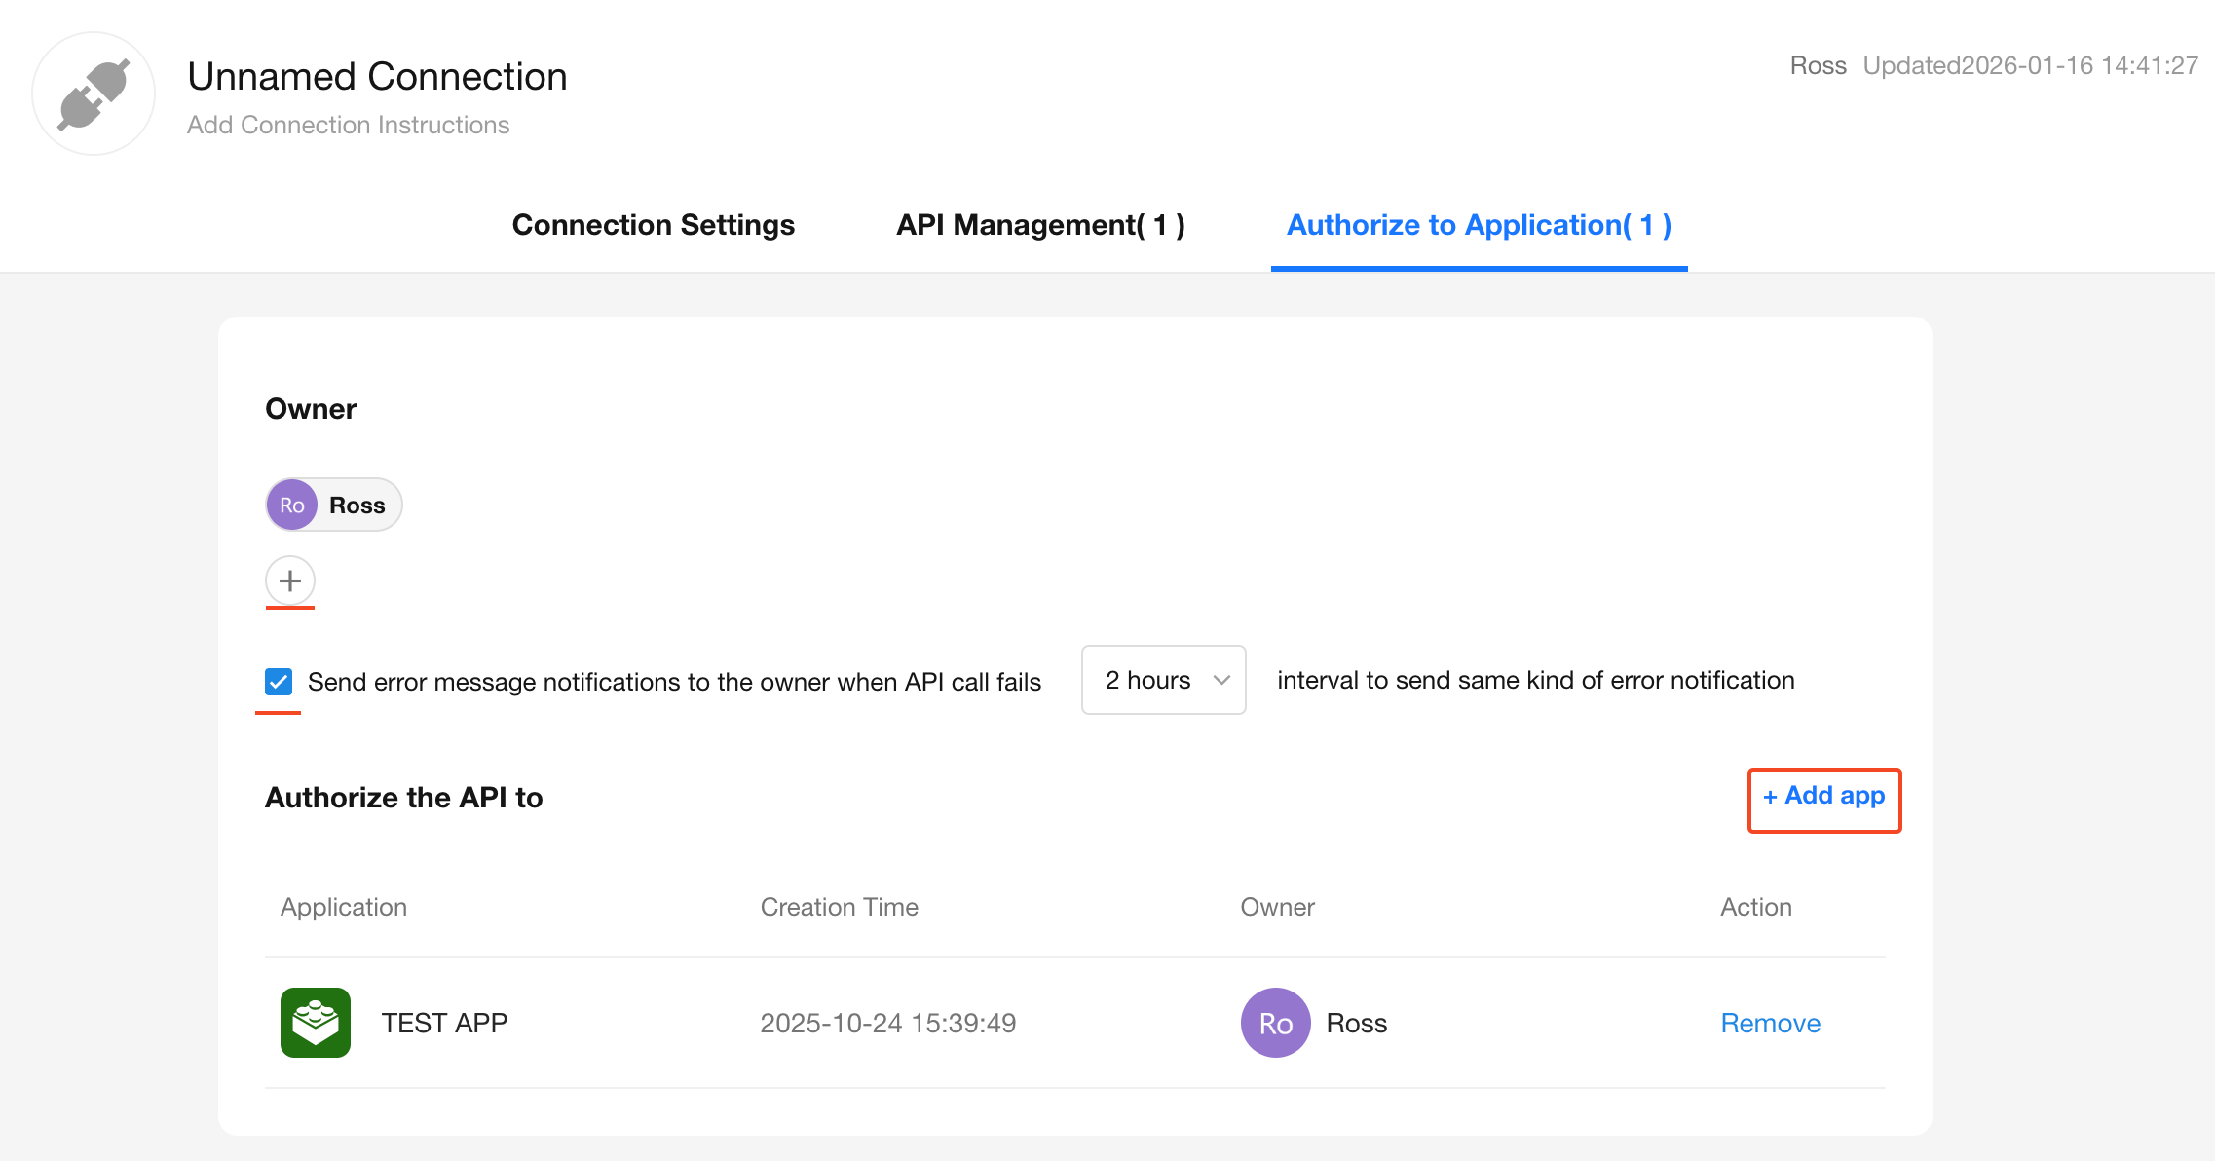
Task: Open the 2 hours interval dropdown
Action: (1149, 680)
